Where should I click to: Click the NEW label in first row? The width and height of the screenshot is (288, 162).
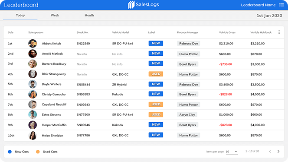(156, 43)
